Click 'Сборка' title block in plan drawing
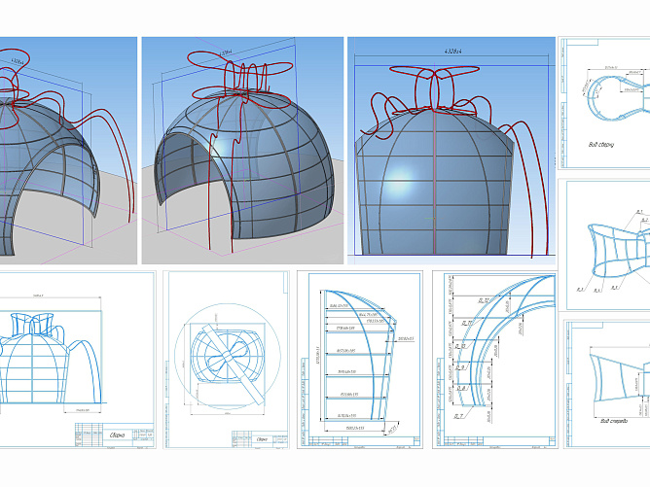This screenshot has height=487, width=650. click(261, 438)
